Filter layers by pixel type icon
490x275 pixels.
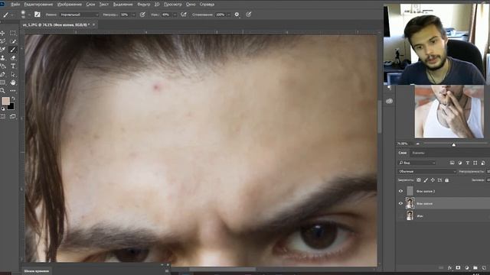452,163
